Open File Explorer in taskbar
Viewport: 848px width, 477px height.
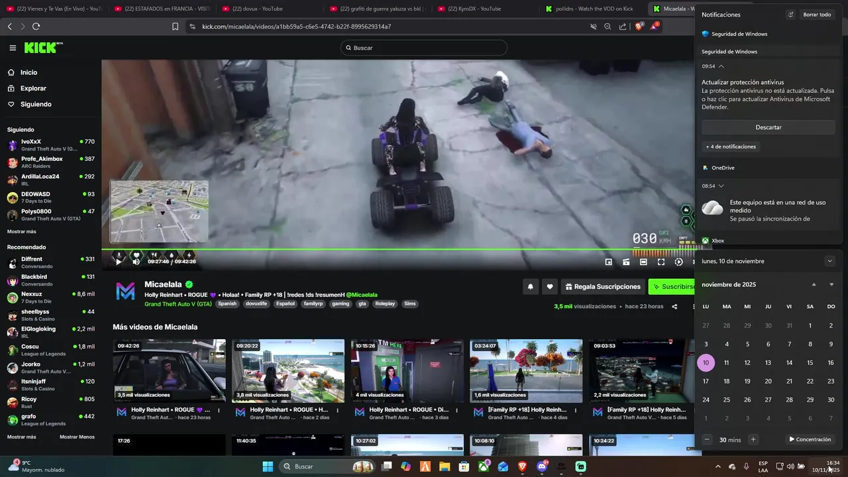coord(445,466)
